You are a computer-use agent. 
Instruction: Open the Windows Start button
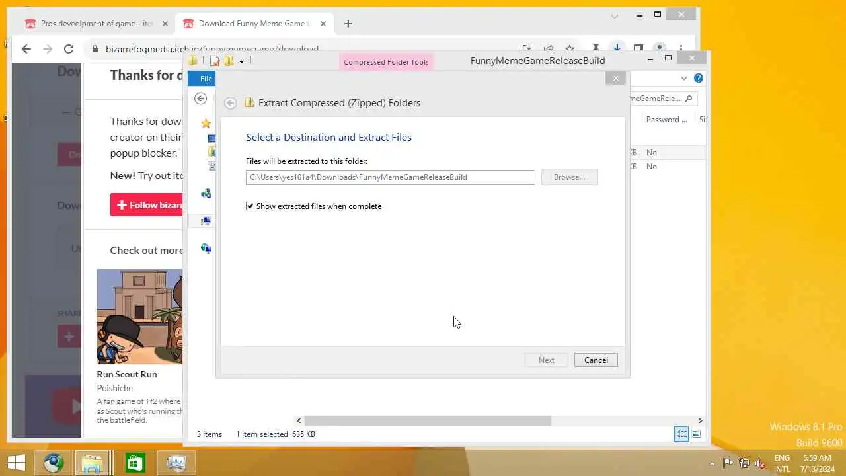coord(16,463)
